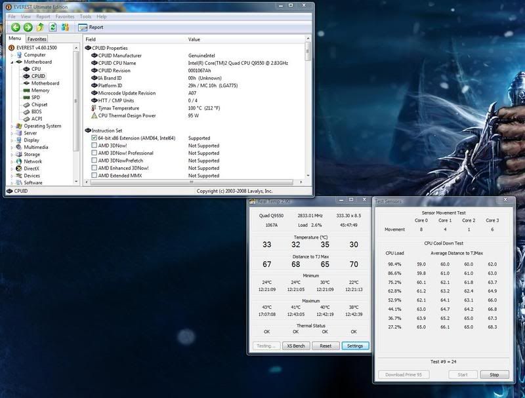Select the Display category icon
Screen dimensions: 525x398
(x=19, y=140)
